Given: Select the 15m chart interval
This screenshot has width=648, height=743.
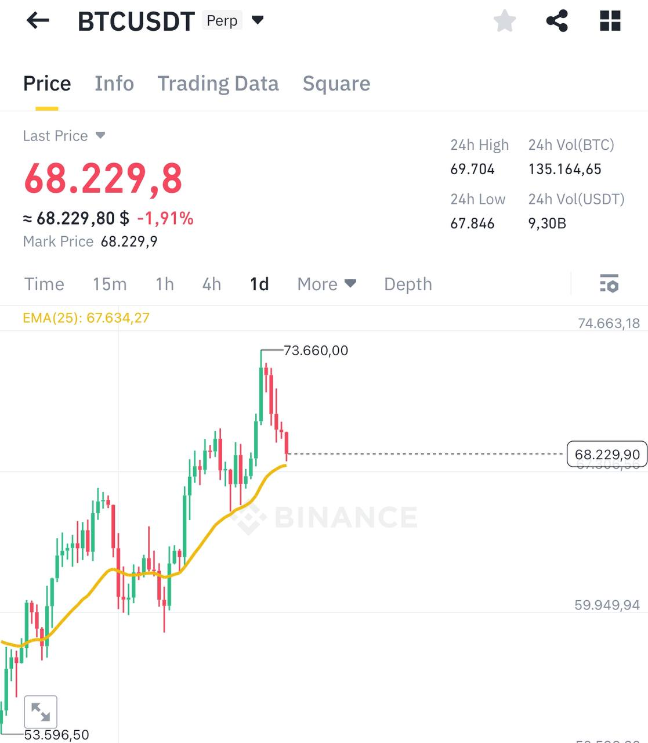Looking at the screenshot, I should 110,284.
